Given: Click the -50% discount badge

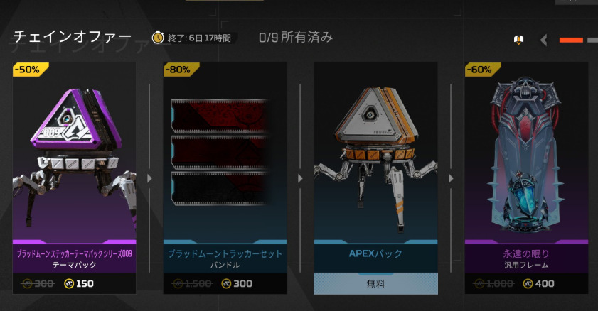Looking at the screenshot, I should (31, 70).
